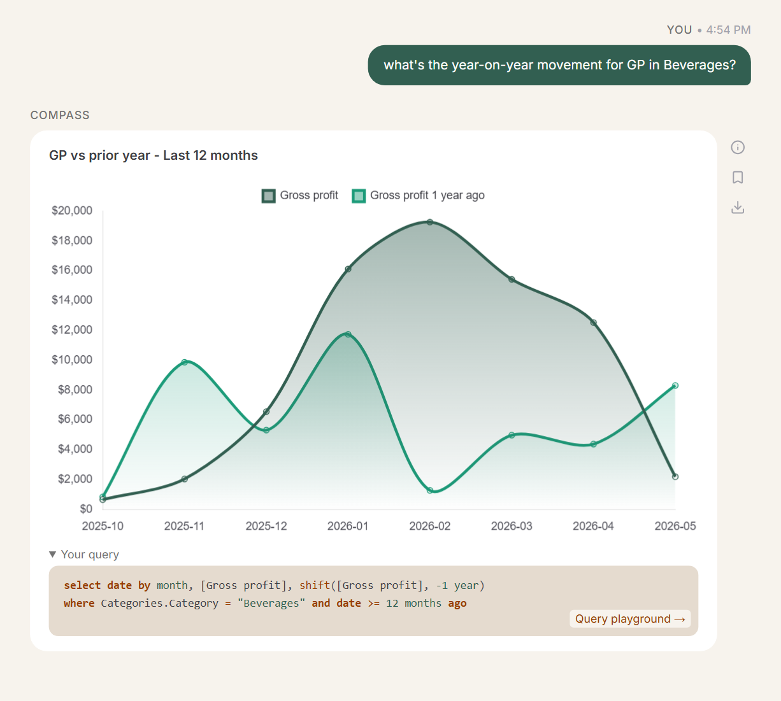
Task: Download the chart with the download icon
Action: 738,208
